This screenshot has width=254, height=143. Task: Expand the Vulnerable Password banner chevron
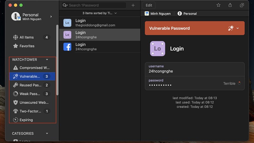pyautogui.click(x=238, y=28)
